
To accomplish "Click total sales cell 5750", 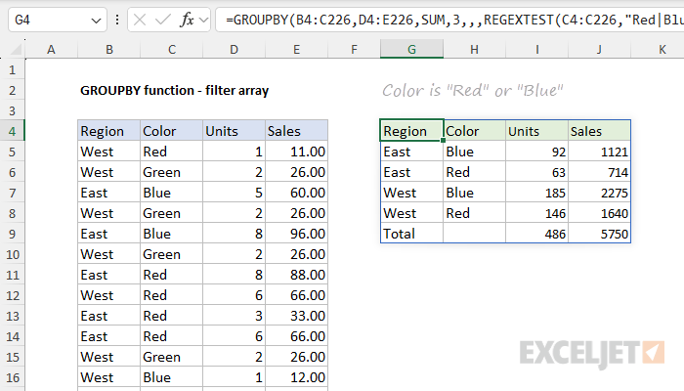I will tap(599, 234).
